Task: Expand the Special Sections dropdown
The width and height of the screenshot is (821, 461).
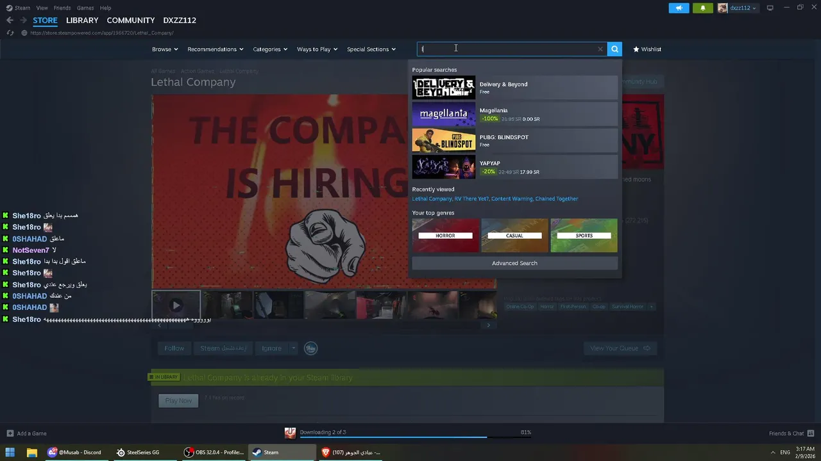Action: (371, 49)
